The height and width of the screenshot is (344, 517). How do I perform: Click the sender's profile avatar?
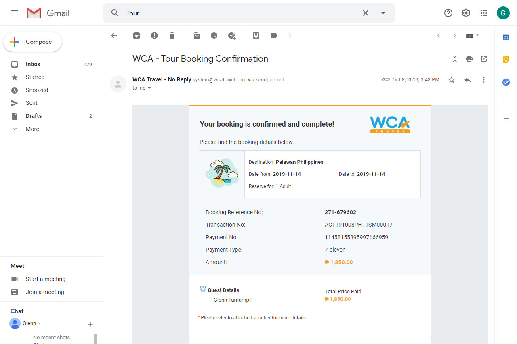tap(118, 84)
